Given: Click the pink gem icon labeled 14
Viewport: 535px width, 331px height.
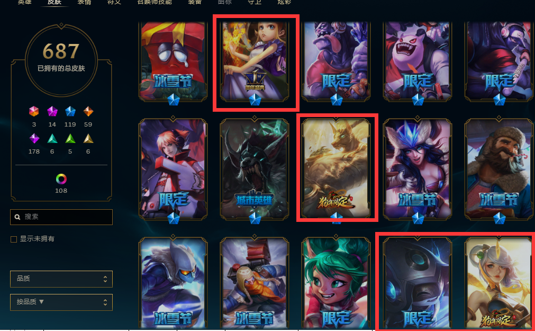Looking at the screenshot, I should tap(52, 111).
